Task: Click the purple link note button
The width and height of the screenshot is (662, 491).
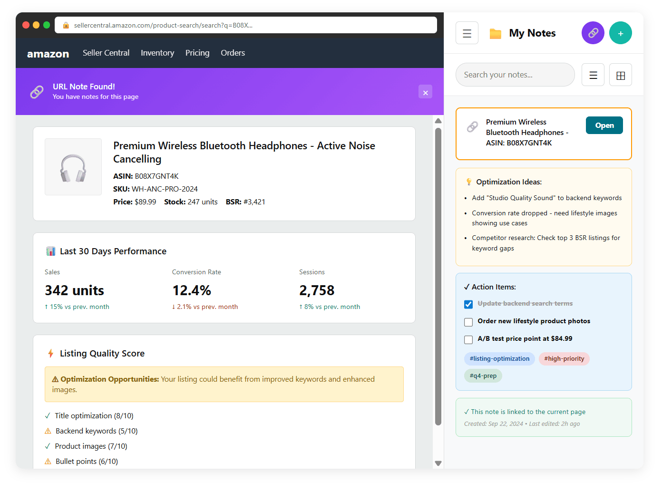Action: coord(593,33)
